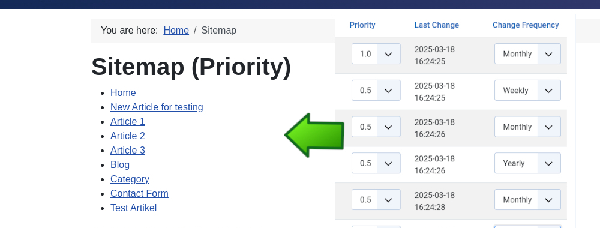Open the Home sitemap link
The image size is (600, 228).
point(123,92)
